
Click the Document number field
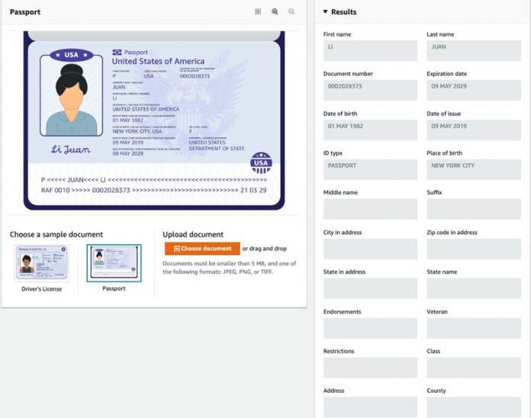pos(370,90)
